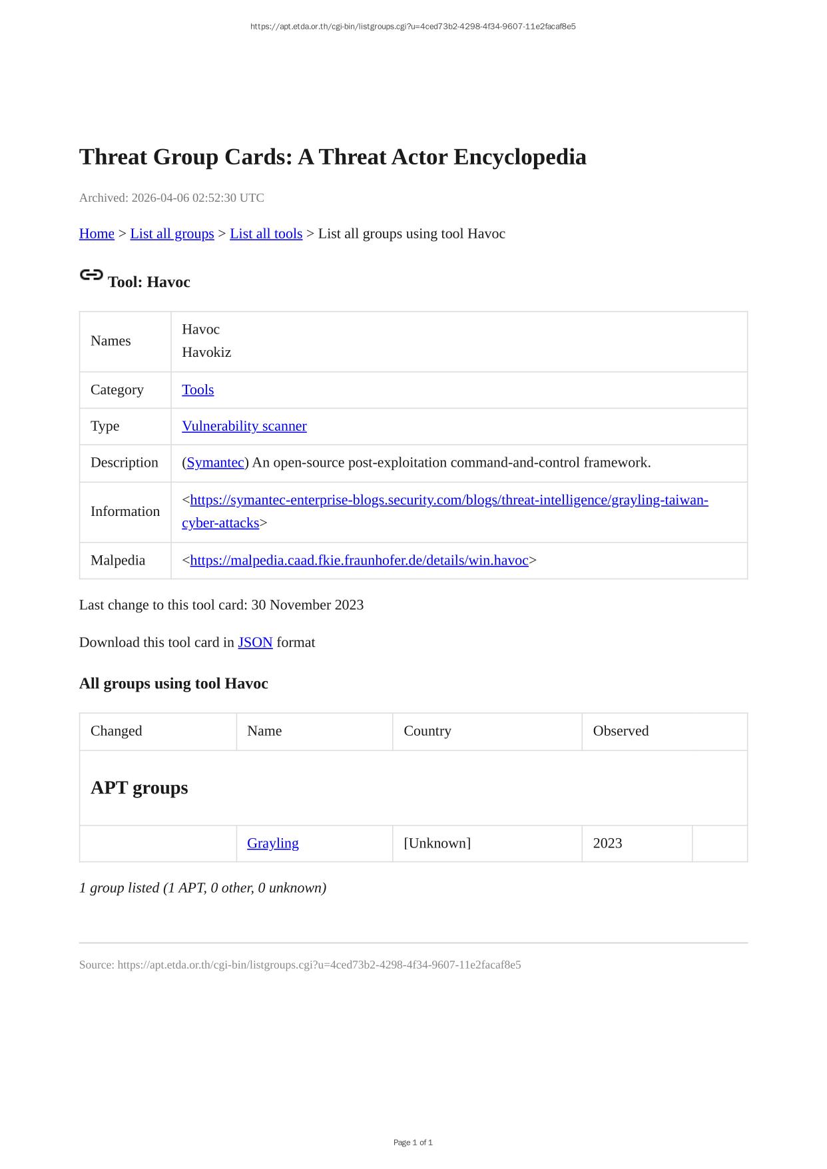
Task: Select the page title heading text
Action: click(332, 157)
